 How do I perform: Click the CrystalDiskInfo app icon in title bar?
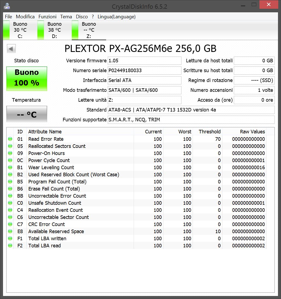point(7,6)
